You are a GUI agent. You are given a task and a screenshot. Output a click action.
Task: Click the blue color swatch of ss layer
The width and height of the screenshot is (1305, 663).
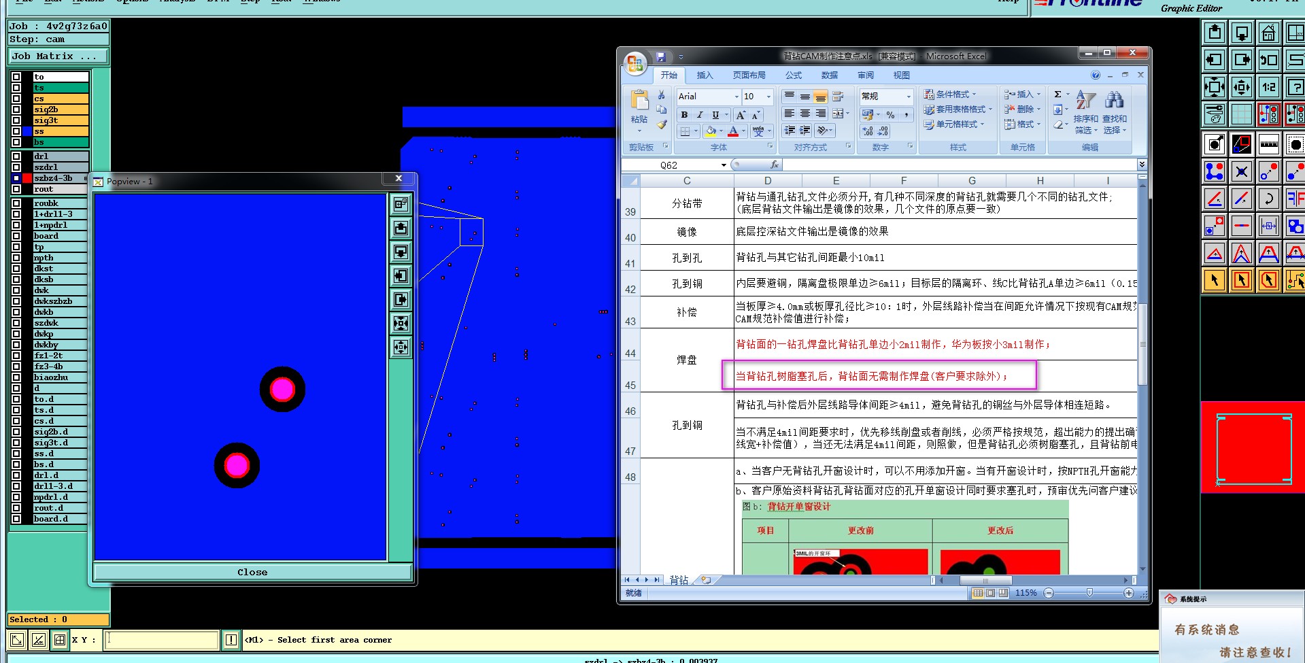pyautogui.click(x=27, y=131)
